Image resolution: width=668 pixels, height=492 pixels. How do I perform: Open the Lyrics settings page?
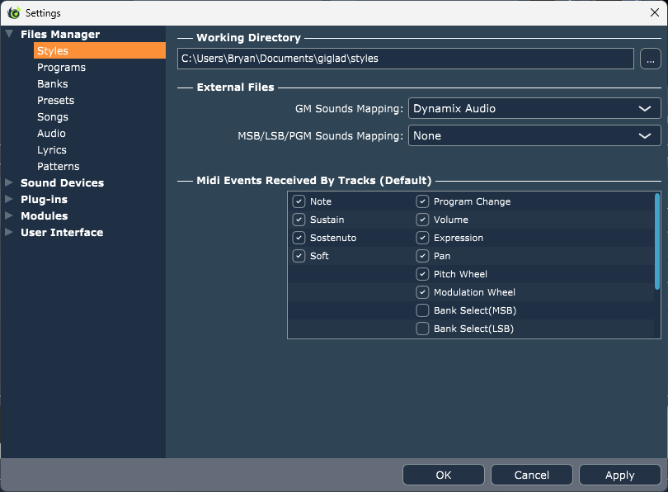[52, 150]
